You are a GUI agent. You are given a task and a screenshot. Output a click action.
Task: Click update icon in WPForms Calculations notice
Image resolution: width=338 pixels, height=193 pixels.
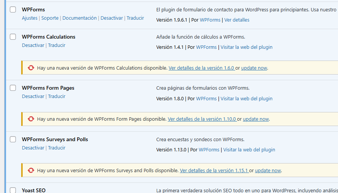31,68
